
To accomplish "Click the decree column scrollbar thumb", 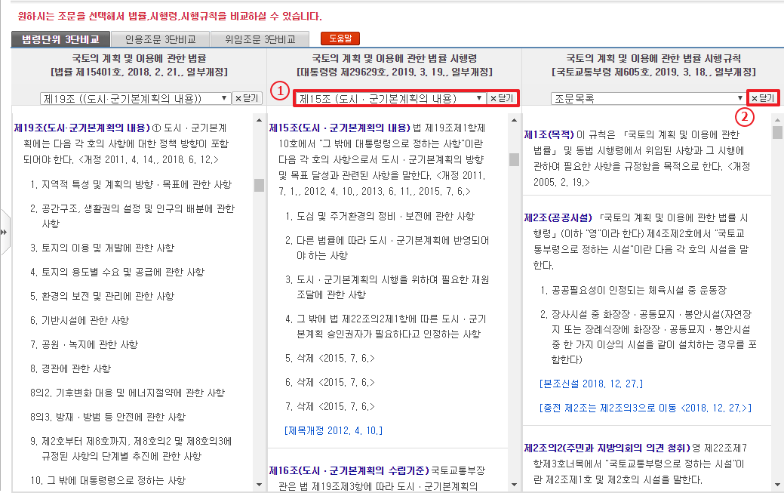I will tap(514, 159).
